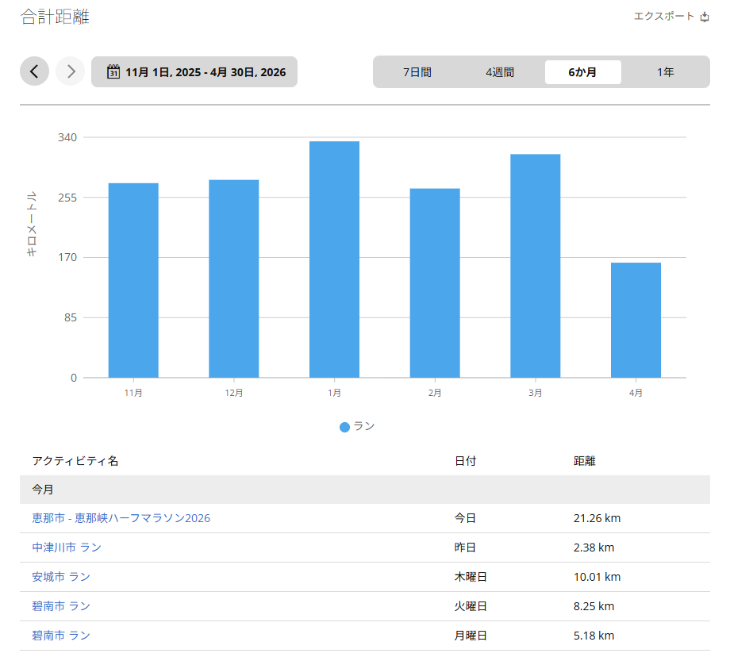Switch to the 7日間 view
This screenshot has height=657, width=730.
417,72
